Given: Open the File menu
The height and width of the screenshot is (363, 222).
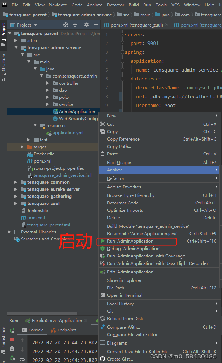Looking at the screenshot, I should [15, 5].
